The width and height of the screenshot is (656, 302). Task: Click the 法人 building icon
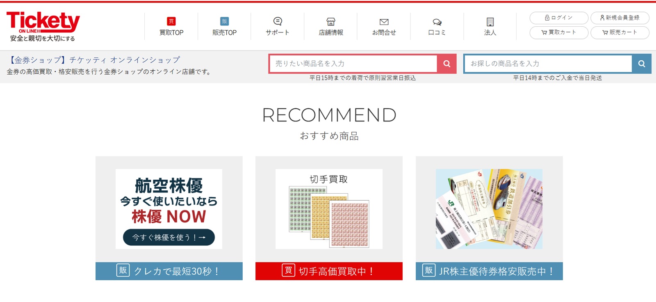coord(490,22)
